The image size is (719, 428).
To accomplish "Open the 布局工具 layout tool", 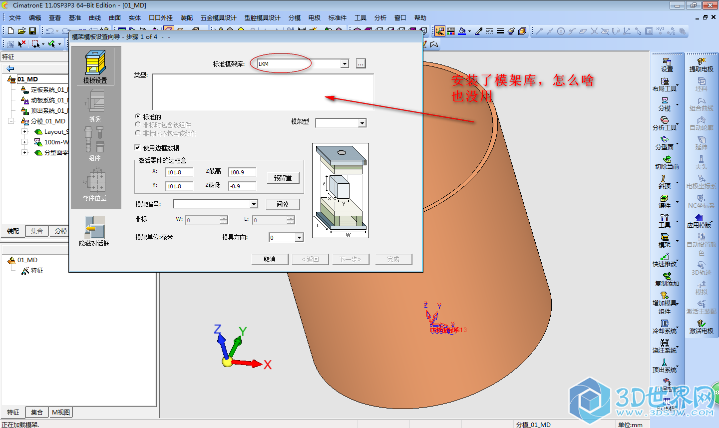I will tap(665, 84).
